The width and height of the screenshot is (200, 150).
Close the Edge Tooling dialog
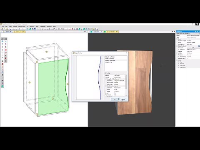(x=127, y=53)
